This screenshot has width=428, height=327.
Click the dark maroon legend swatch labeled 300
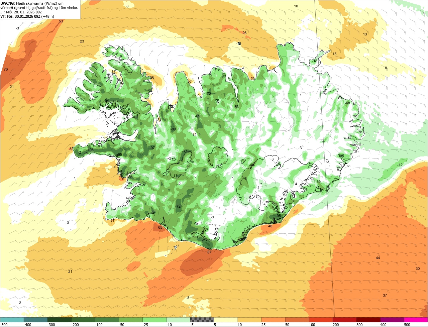(x=368, y=320)
